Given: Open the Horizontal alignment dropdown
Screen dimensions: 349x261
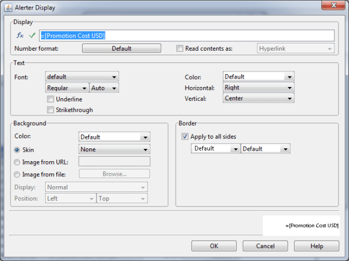Looking at the screenshot, I should 258,88.
